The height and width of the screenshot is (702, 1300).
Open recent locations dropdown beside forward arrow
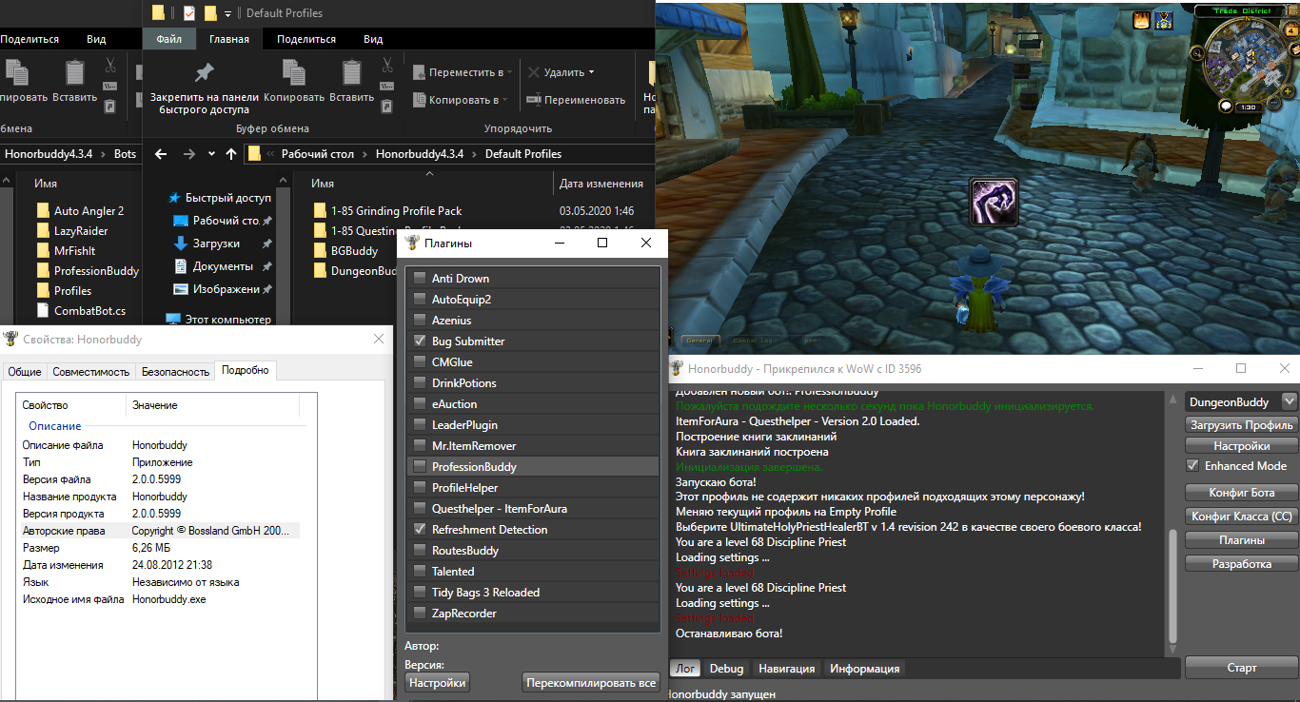point(211,154)
